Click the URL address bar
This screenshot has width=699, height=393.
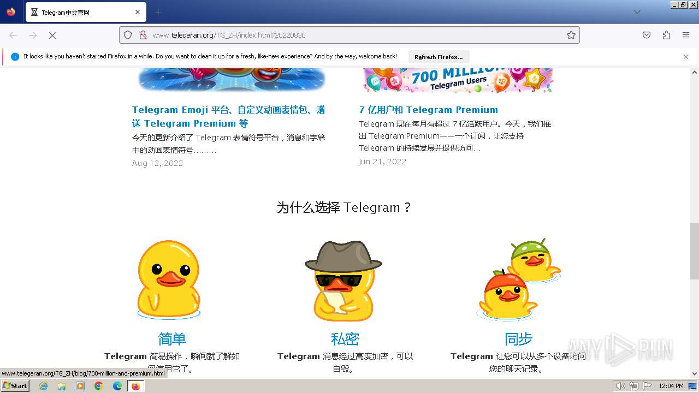coord(349,35)
